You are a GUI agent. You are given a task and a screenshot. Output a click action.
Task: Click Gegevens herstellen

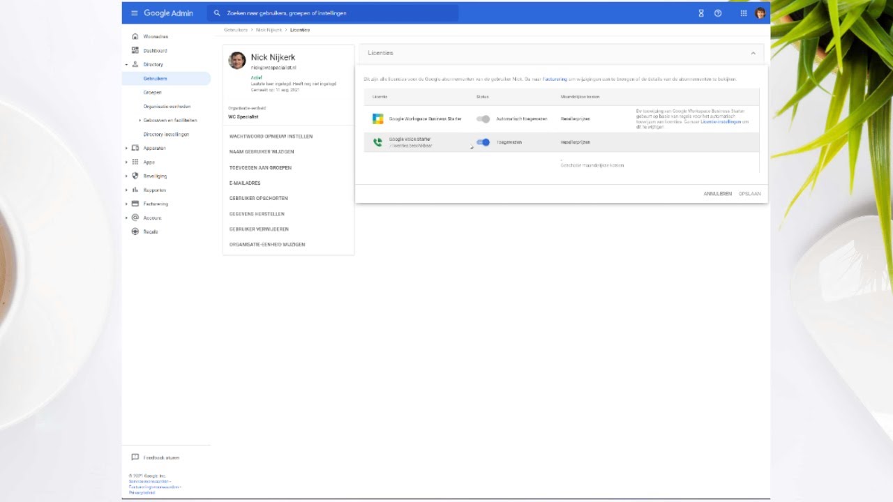257,214
